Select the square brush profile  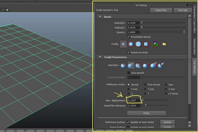(x=146, y=44)
